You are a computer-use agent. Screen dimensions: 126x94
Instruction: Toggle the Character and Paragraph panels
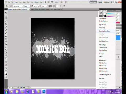click(x=64, y=6)
